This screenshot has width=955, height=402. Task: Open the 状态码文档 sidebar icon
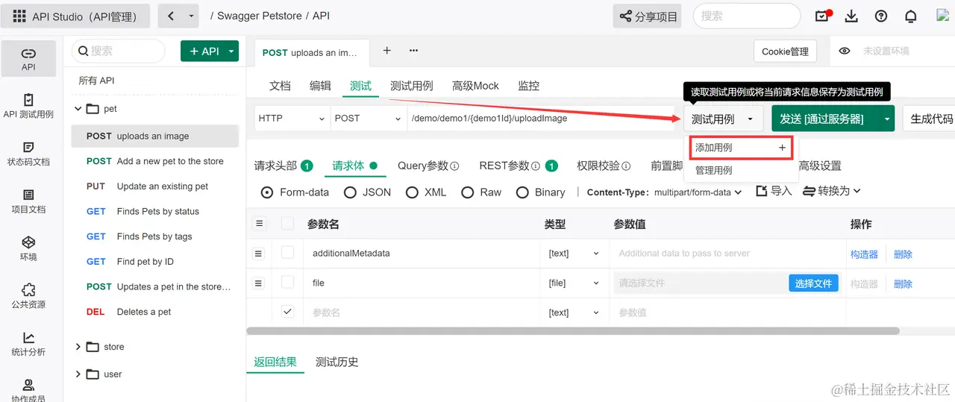28,154
